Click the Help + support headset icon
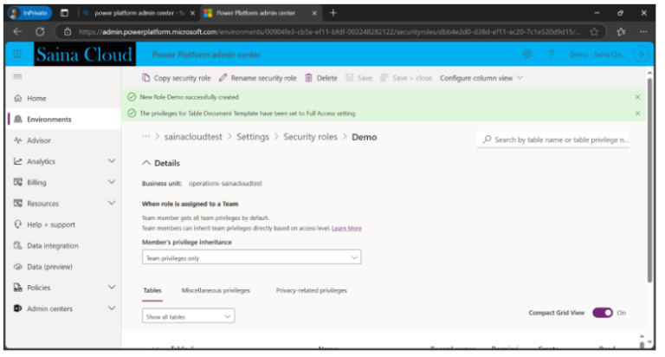 pyautogui.click(x=18, y=224)
